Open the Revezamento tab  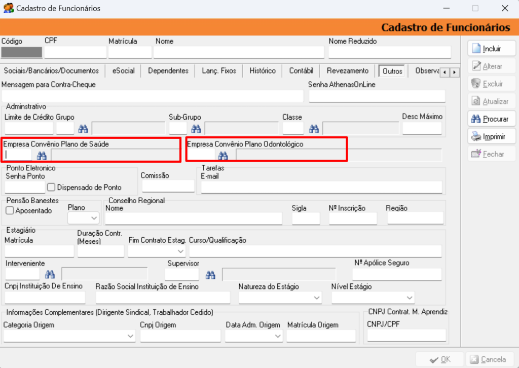348,71
